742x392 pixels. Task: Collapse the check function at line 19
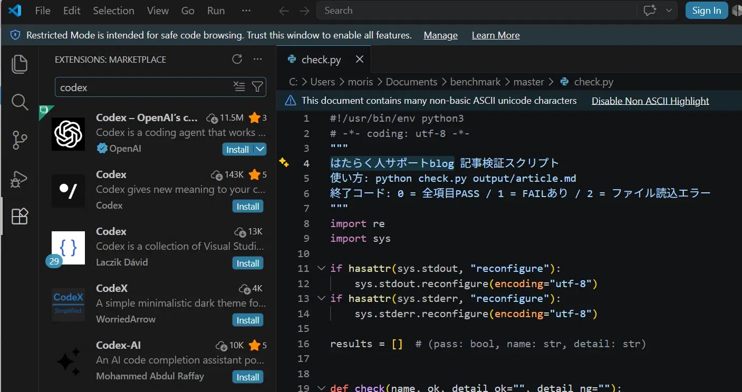tap(321, 388)
